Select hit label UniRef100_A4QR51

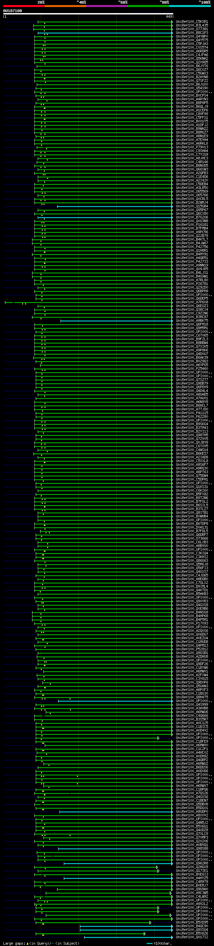[x=192, y=258]
